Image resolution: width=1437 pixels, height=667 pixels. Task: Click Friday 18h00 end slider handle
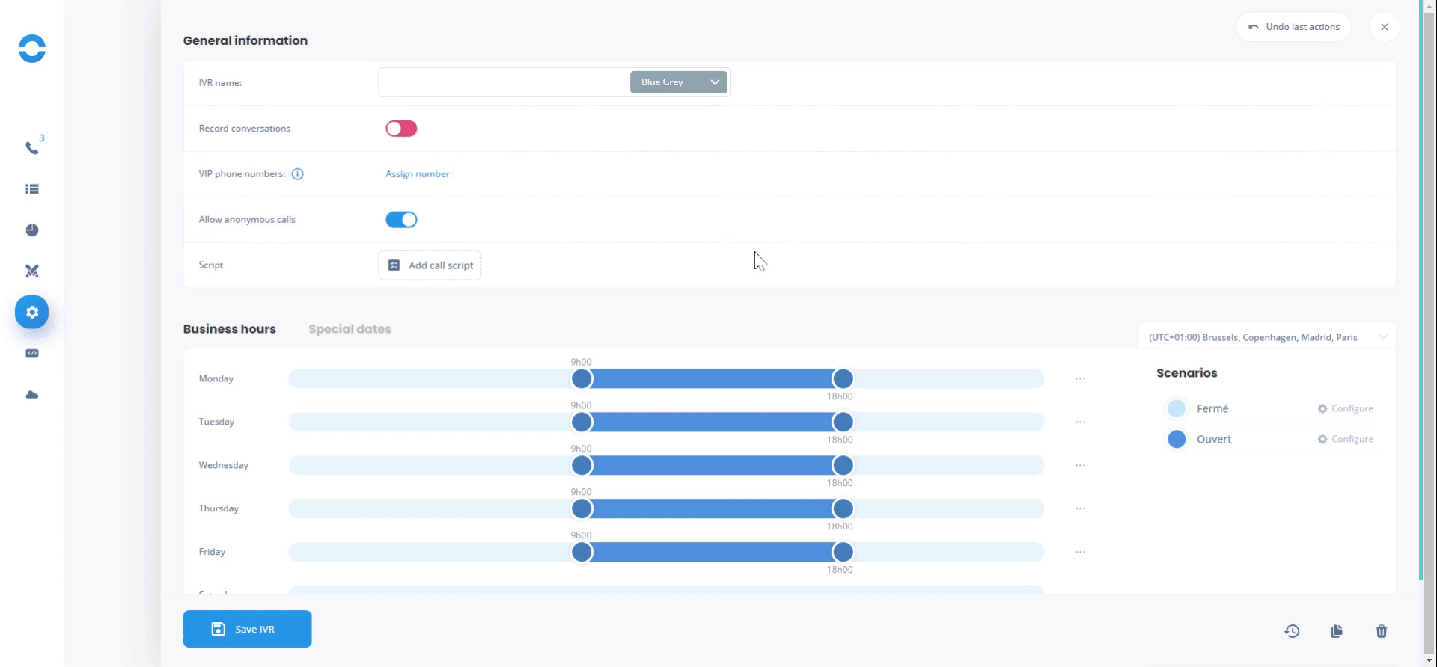point(843,553)
